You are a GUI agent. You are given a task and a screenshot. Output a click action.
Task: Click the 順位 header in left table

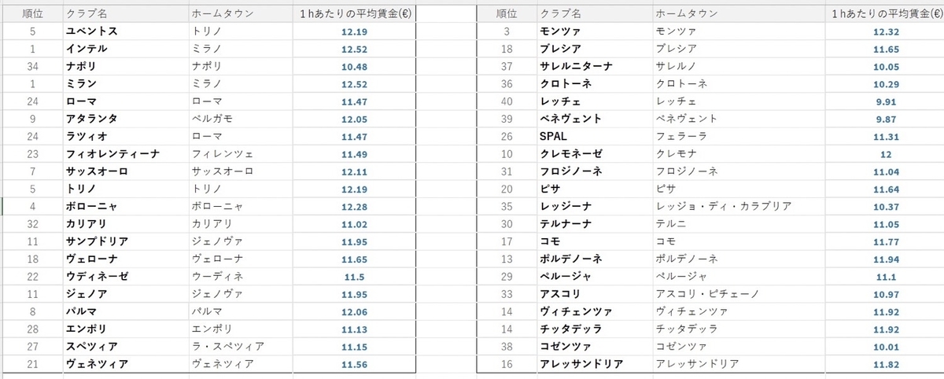[x=33, y=14]
